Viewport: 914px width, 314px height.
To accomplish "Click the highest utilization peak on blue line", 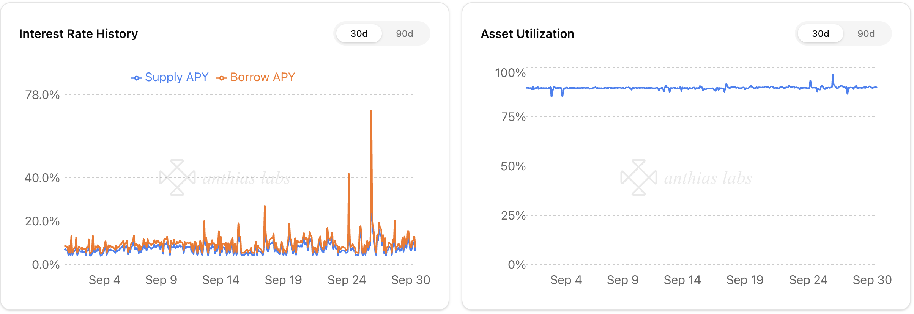I will (x=833, y=75).
